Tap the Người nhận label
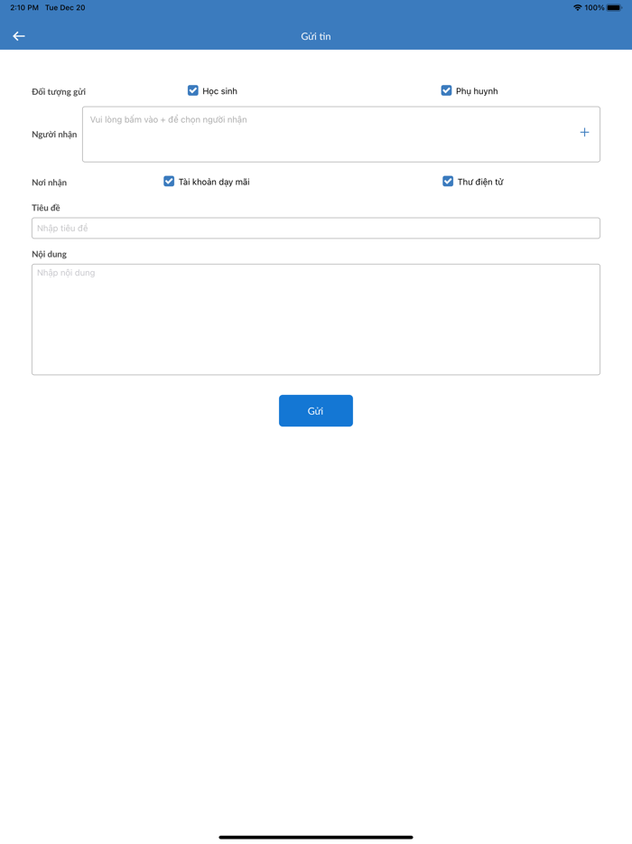 pos(54,134)
